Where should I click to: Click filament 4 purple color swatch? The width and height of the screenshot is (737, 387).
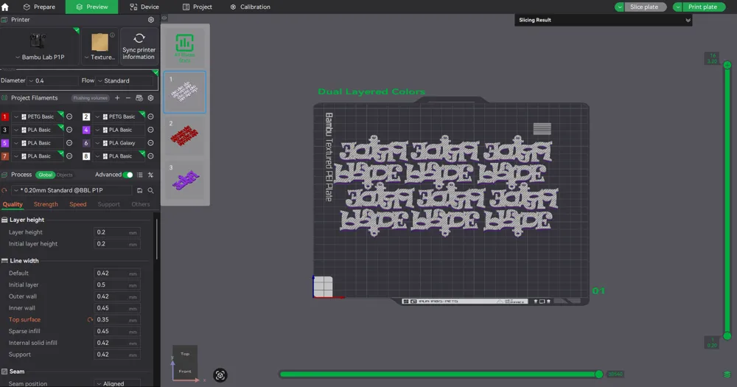click(86, 130)
